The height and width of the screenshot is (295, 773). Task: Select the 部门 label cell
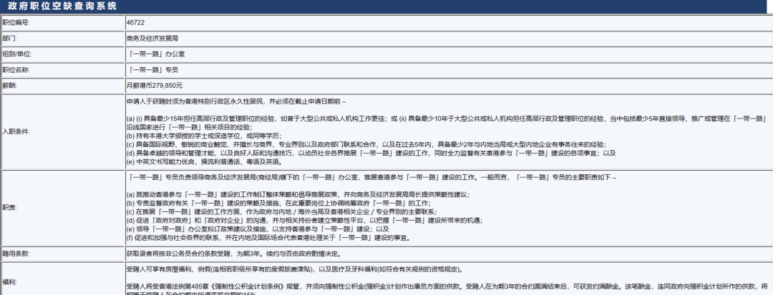[x=62, y=39]
